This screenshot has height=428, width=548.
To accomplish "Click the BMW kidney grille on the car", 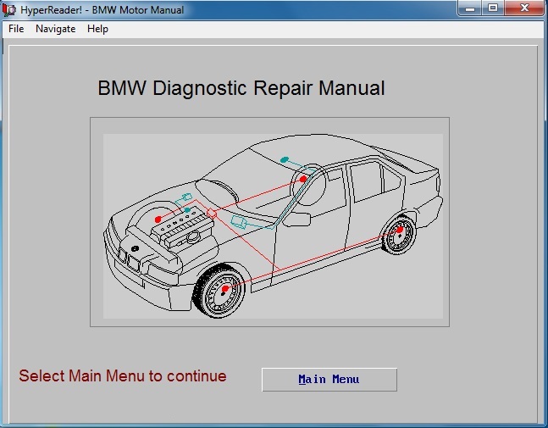I will [128, 260].
